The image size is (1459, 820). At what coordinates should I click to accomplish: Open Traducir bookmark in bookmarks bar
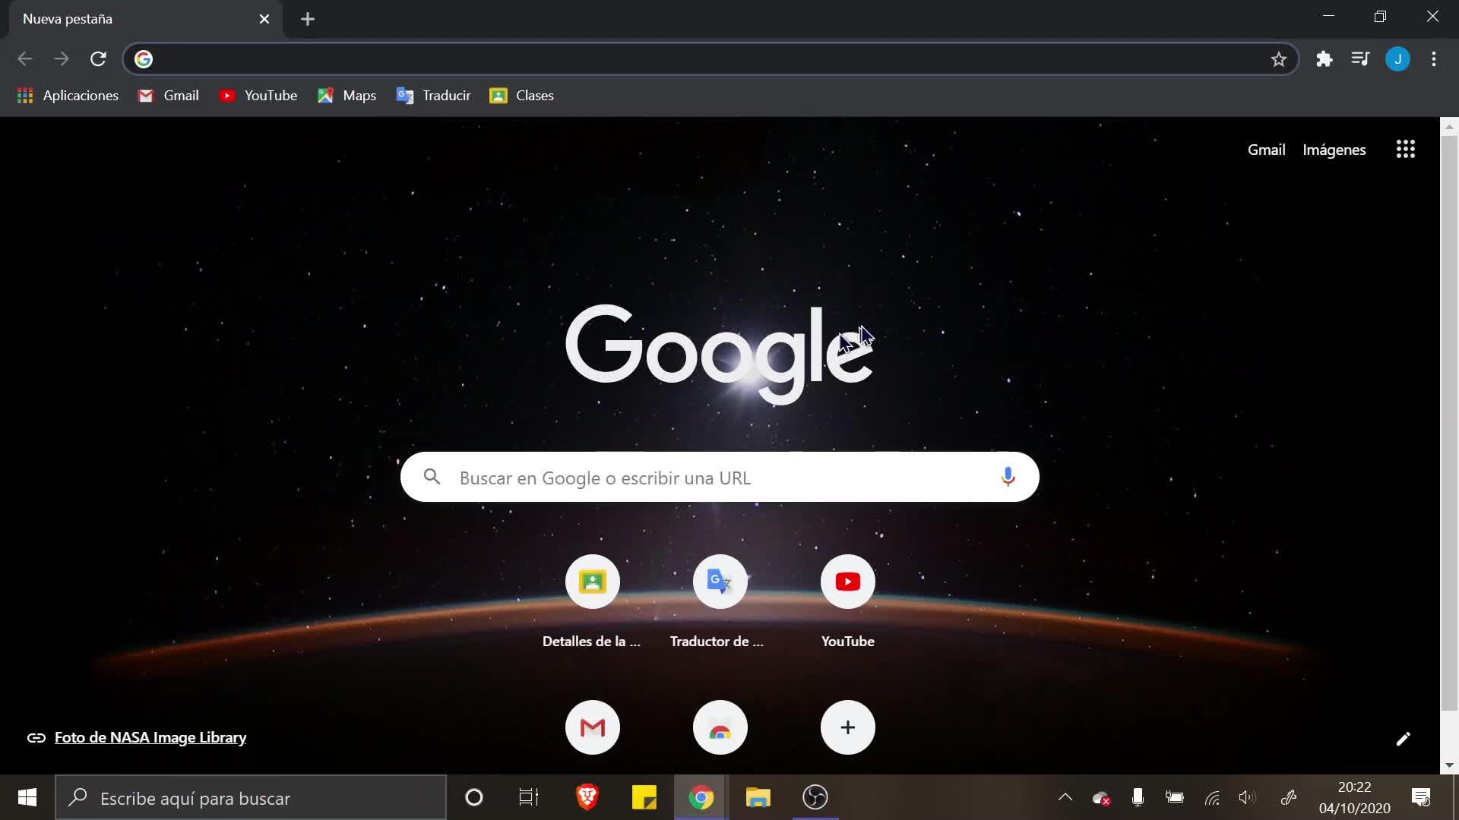point(433,96)
